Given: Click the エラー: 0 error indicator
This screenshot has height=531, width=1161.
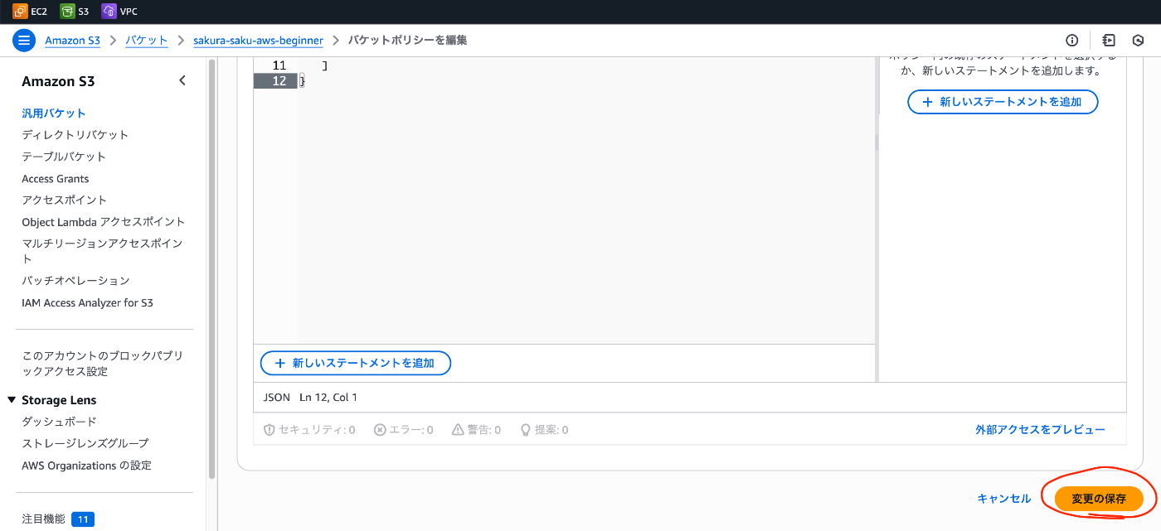Looking at the screenshot, I should 404,430.
